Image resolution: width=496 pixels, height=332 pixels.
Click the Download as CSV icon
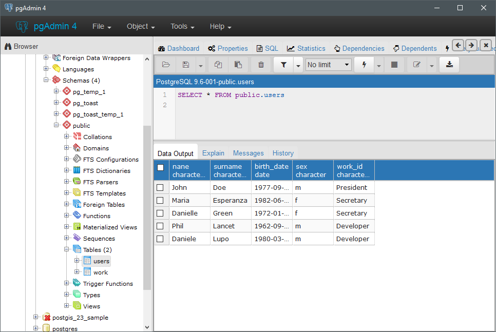click(x=449, y=65)
